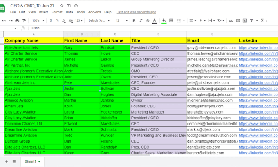Viewport: 278px width, 167px height.
Task: Click the Redo arrow icon
Action: point(11,21)
